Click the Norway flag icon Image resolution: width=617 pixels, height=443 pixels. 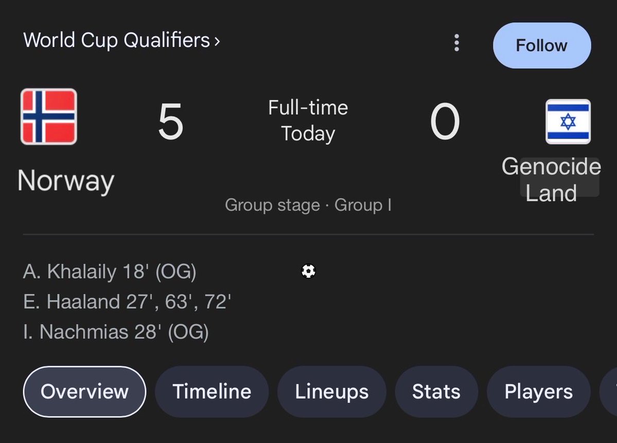[x=49, y=117]
